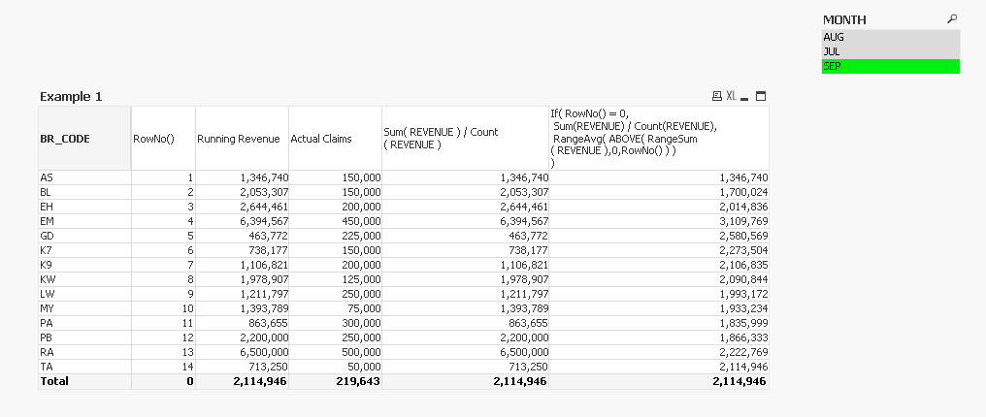Send Example 1 table to Excel

pyautogui.click(x=731, y=96)
